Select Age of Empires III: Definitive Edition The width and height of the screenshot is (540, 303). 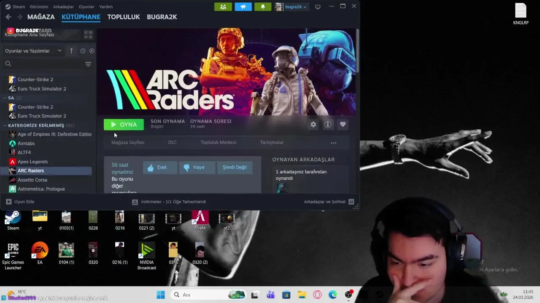(x=54, y=134)
